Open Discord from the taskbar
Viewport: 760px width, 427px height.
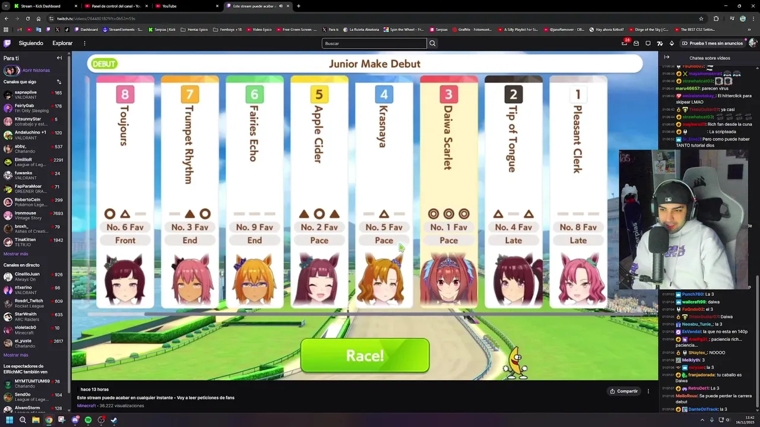[x=75, y=420]
